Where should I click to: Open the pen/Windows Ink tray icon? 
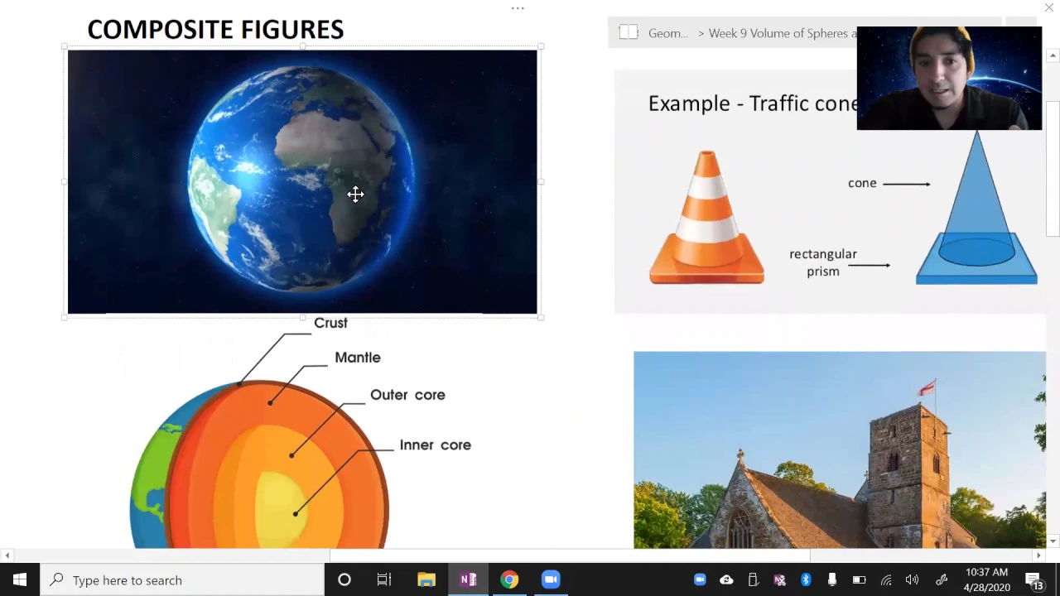point(942,580)
